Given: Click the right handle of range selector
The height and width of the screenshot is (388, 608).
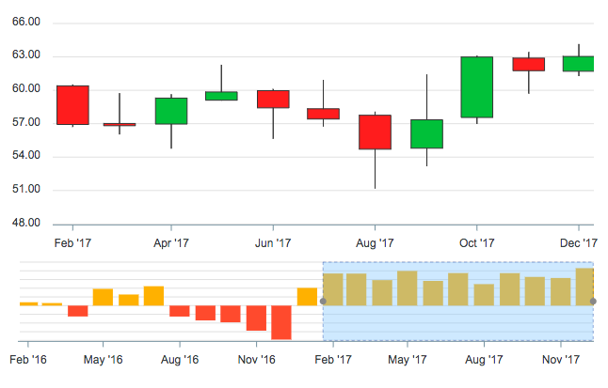Looking at the screenshot, I should point(594,302).
